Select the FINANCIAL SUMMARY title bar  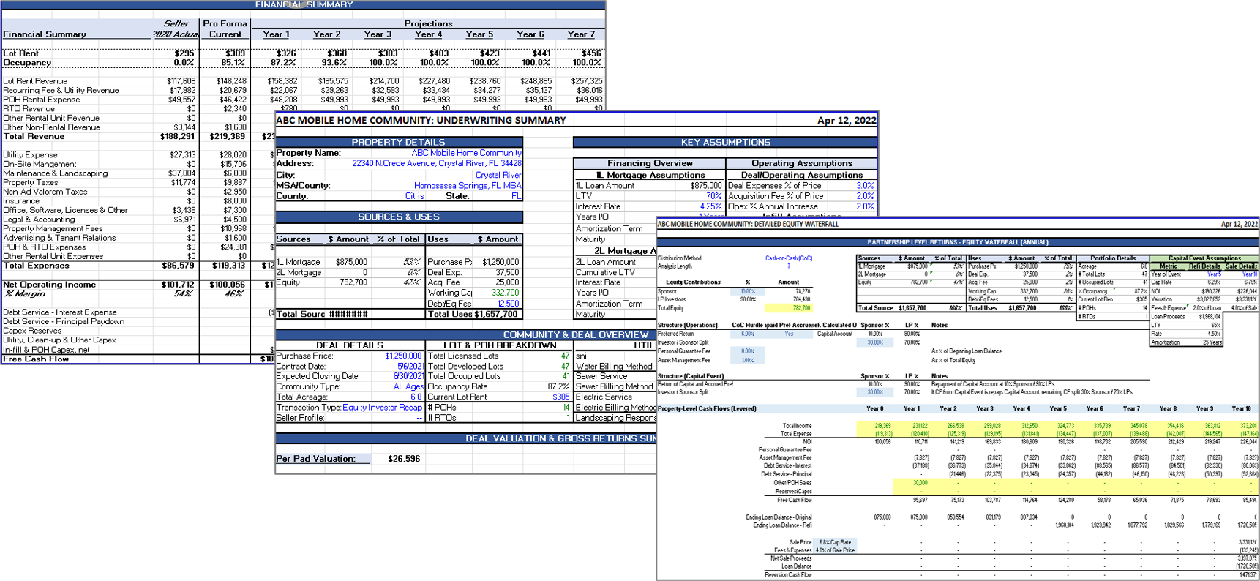pyautogui.click(x=303, y=4)
